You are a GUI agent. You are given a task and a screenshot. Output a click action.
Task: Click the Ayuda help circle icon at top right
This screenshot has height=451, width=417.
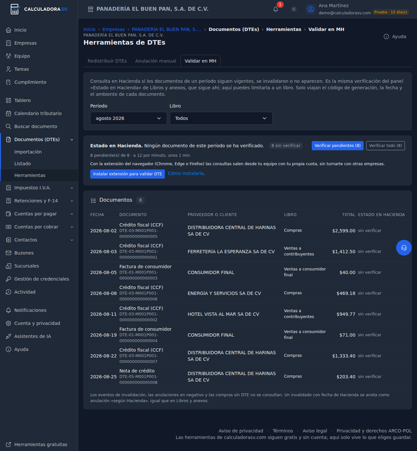(386, 36)
